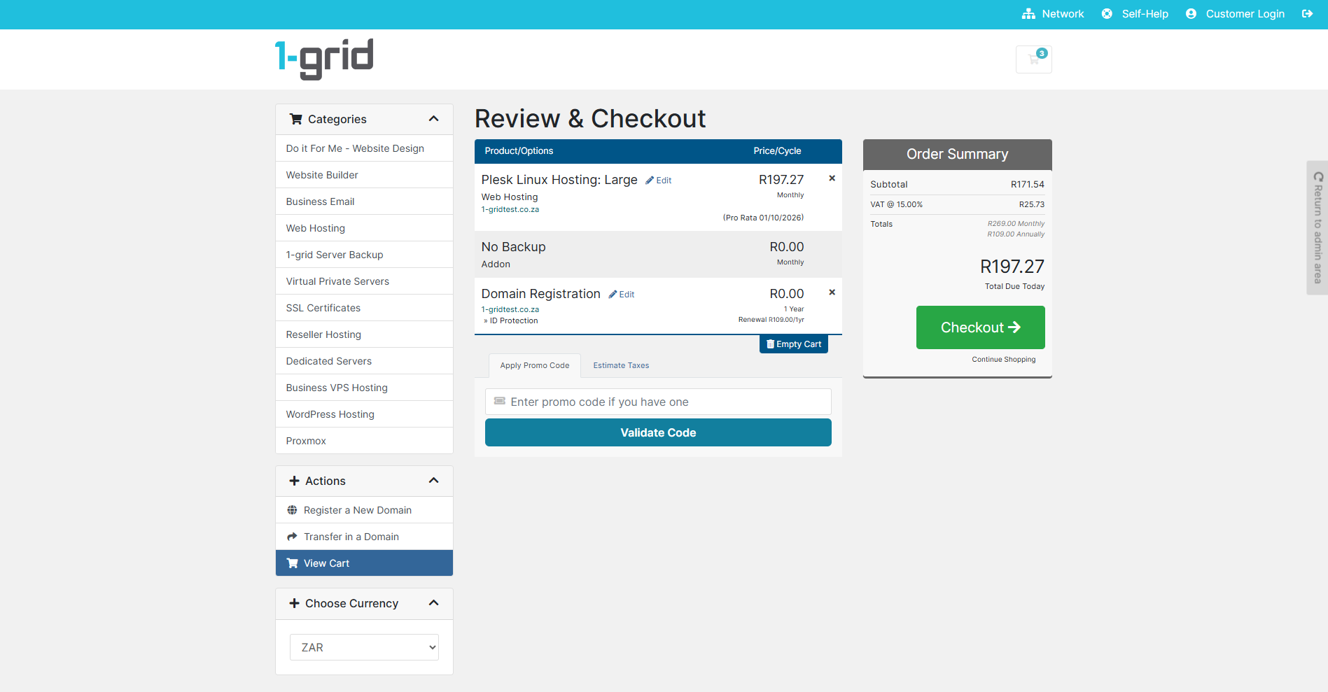
Task: Click the 1-gridtest.co.za text under Web Hosting
Action: (x=510, y=210)
